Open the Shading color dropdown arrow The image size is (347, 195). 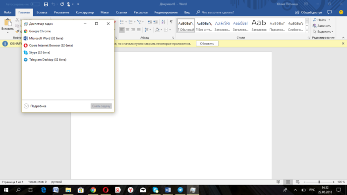click(x=161, y=30)
